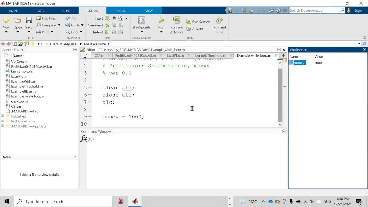The image size is (368, 207).
Task: Select the money variable in Workspace
Action: tap(299, 63)
